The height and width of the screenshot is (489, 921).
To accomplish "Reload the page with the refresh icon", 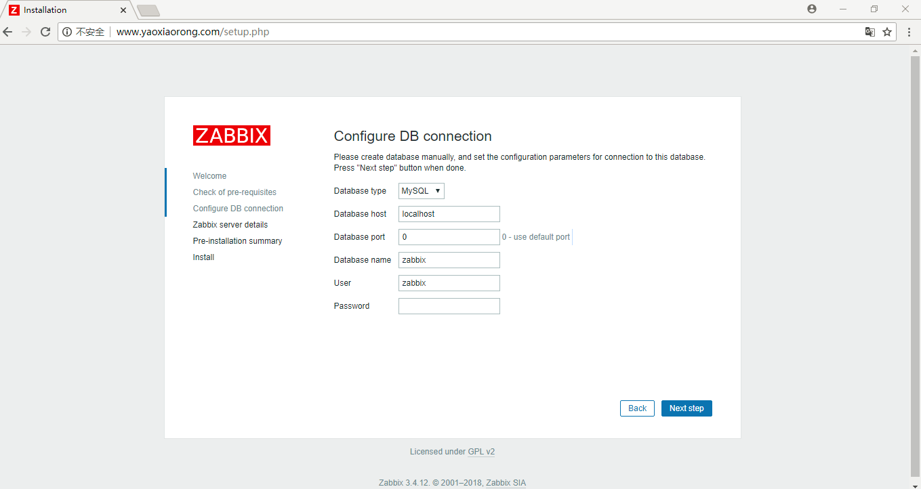I will point(45,32).
